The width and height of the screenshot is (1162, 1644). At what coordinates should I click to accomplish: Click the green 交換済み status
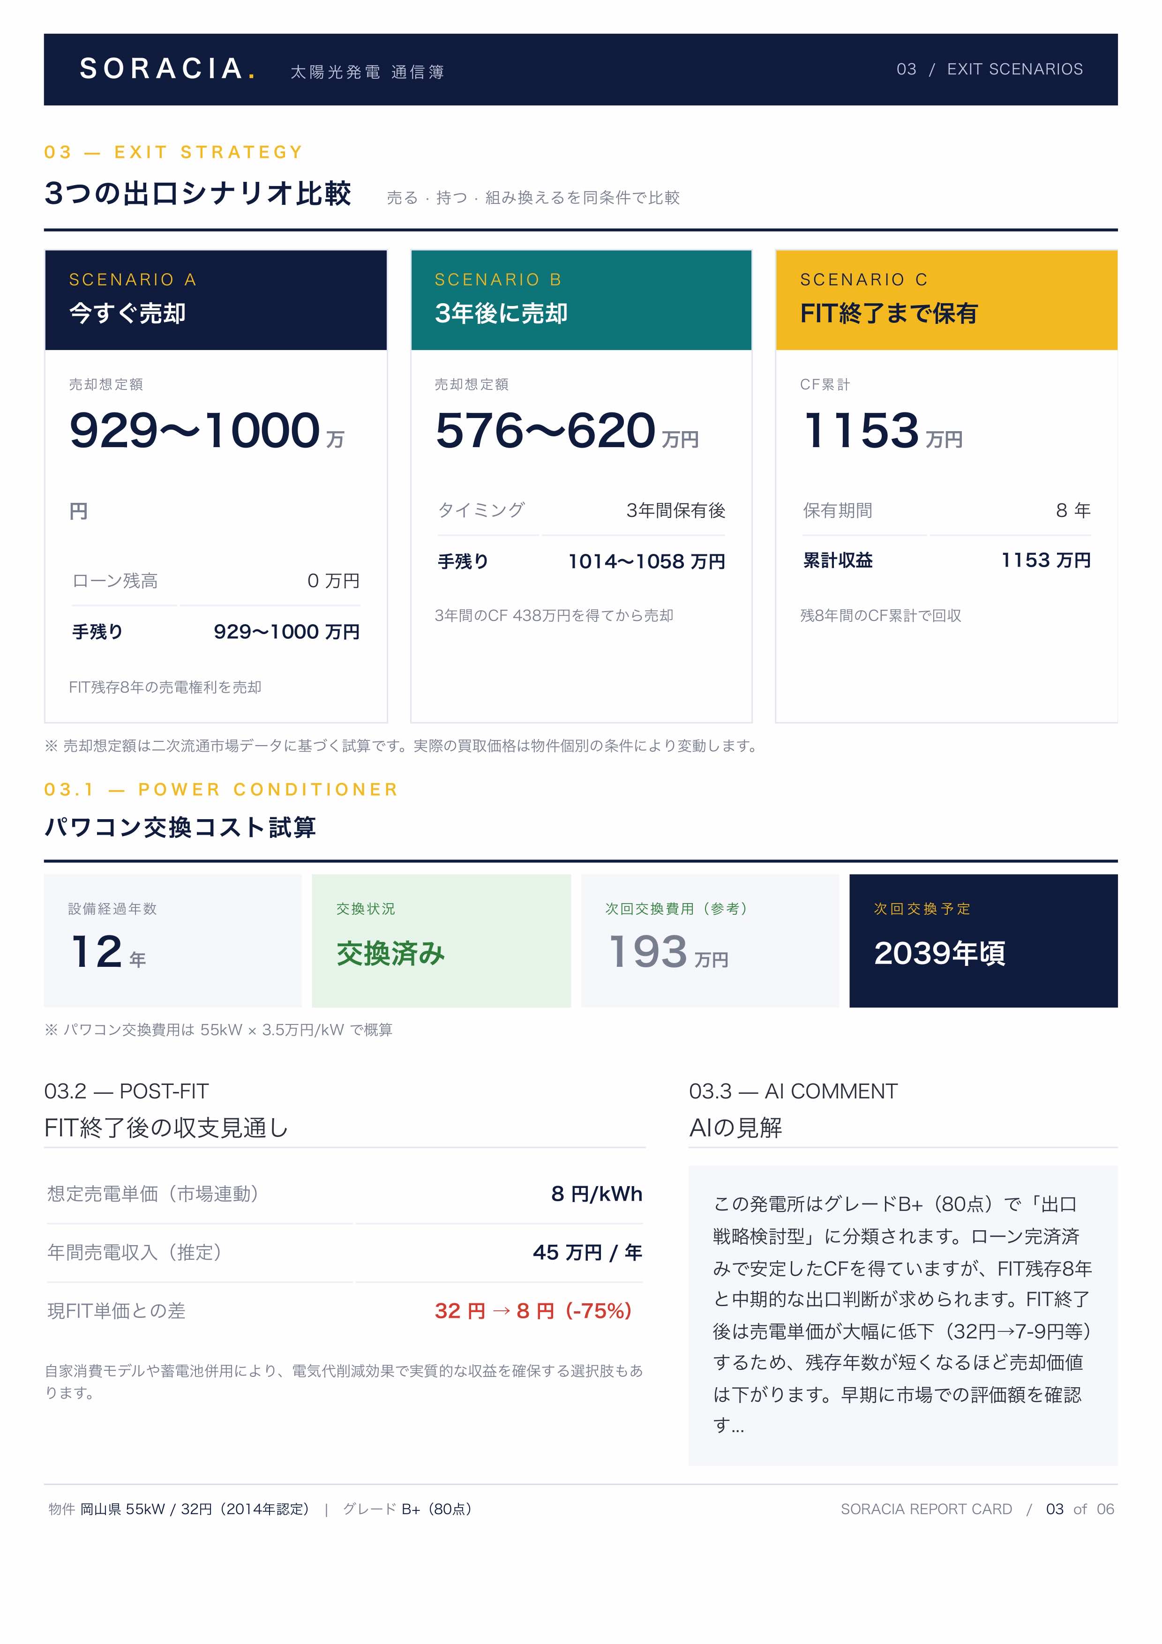pos(391,953)
